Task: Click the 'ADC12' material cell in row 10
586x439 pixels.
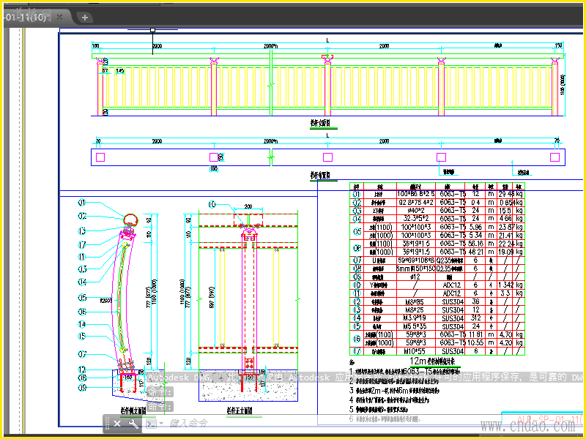Action: (x=451, y=285)
